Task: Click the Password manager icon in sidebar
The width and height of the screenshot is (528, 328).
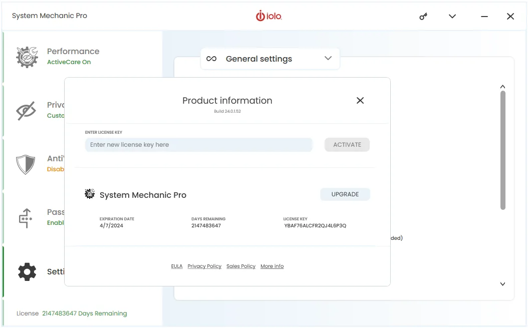Action: point(26,218)
